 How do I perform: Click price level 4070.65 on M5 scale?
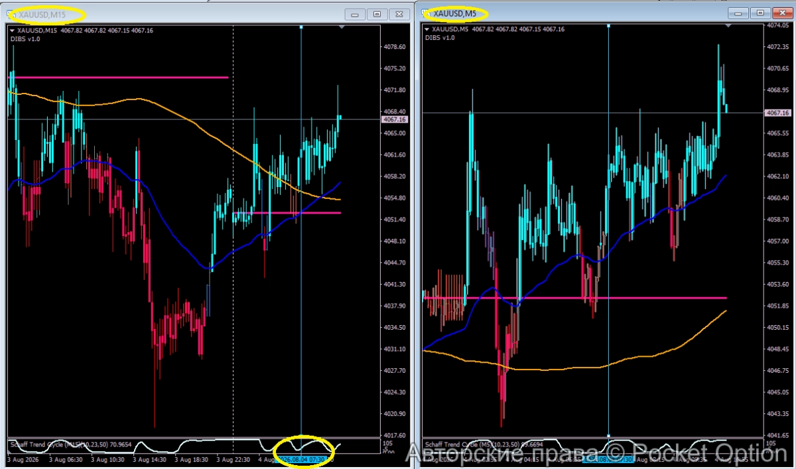point(777,68)
